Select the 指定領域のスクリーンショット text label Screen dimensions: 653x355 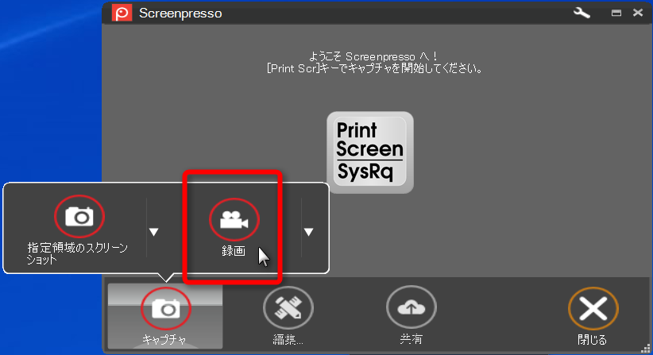[x=76, y=253]
